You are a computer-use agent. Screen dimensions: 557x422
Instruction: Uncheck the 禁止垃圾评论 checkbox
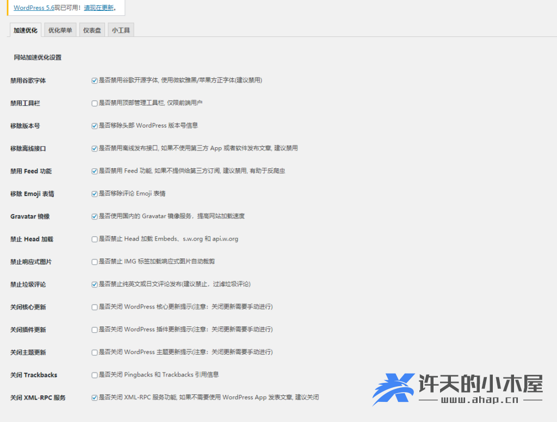coord(95,285)
